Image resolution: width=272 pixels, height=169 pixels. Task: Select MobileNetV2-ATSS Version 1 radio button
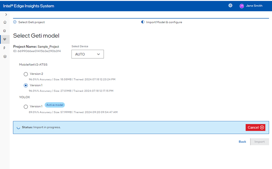tap(26, 86)
